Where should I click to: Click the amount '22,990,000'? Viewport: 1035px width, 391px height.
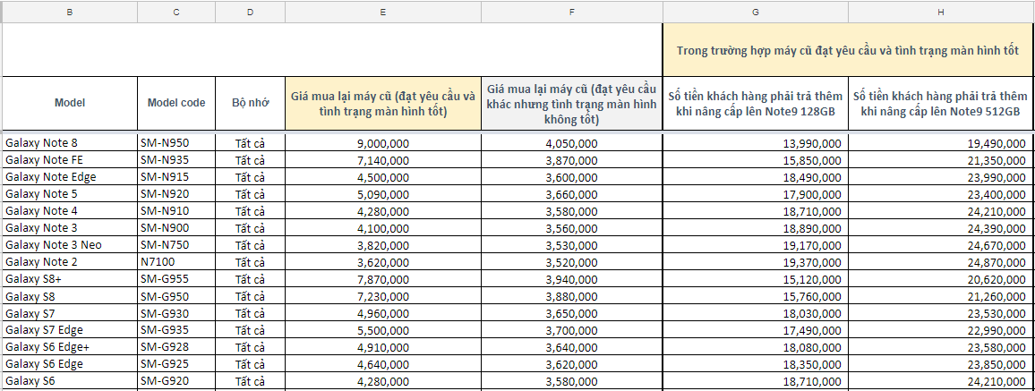[x=941, y=329]
